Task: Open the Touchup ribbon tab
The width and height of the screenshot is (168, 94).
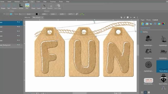Action: pyautogui.click(x=53, y=2)
